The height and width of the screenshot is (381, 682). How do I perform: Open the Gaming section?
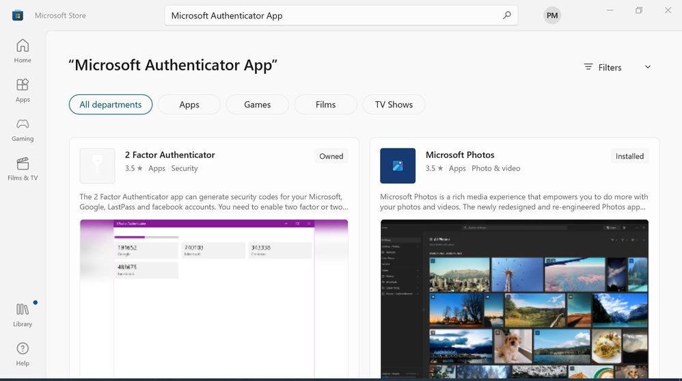click(x=23, y=130)
